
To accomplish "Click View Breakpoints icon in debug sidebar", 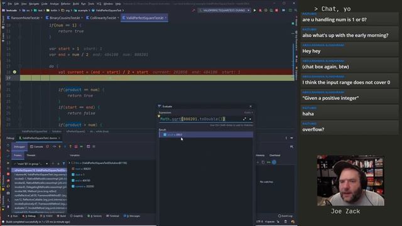I will 8,180.
